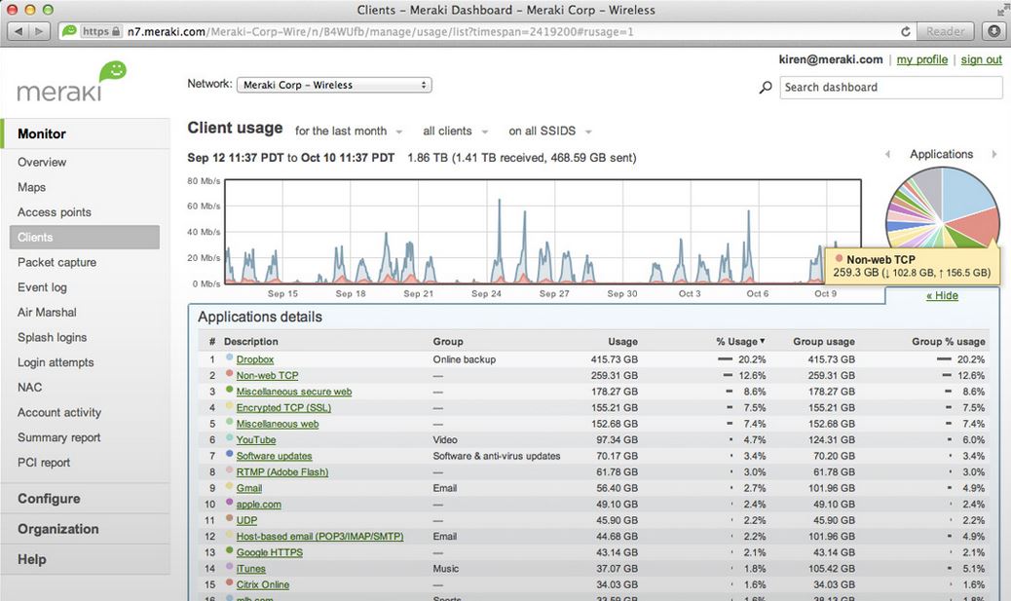Click the 'Online backup' group cell
The width and height of the screenshot is (1011, 601).
[465, 359]
